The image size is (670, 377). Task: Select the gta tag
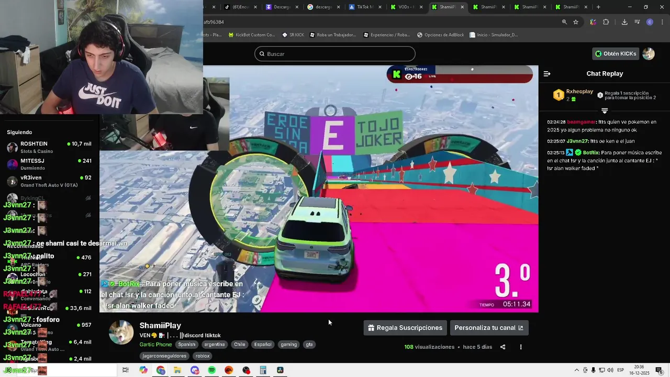309,345
